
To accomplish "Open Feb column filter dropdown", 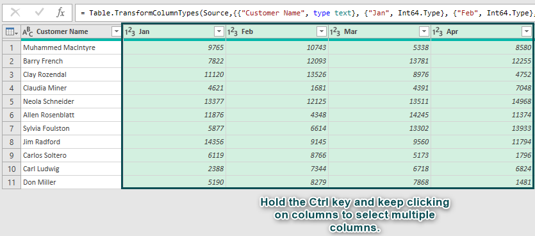I will point(322,32).
